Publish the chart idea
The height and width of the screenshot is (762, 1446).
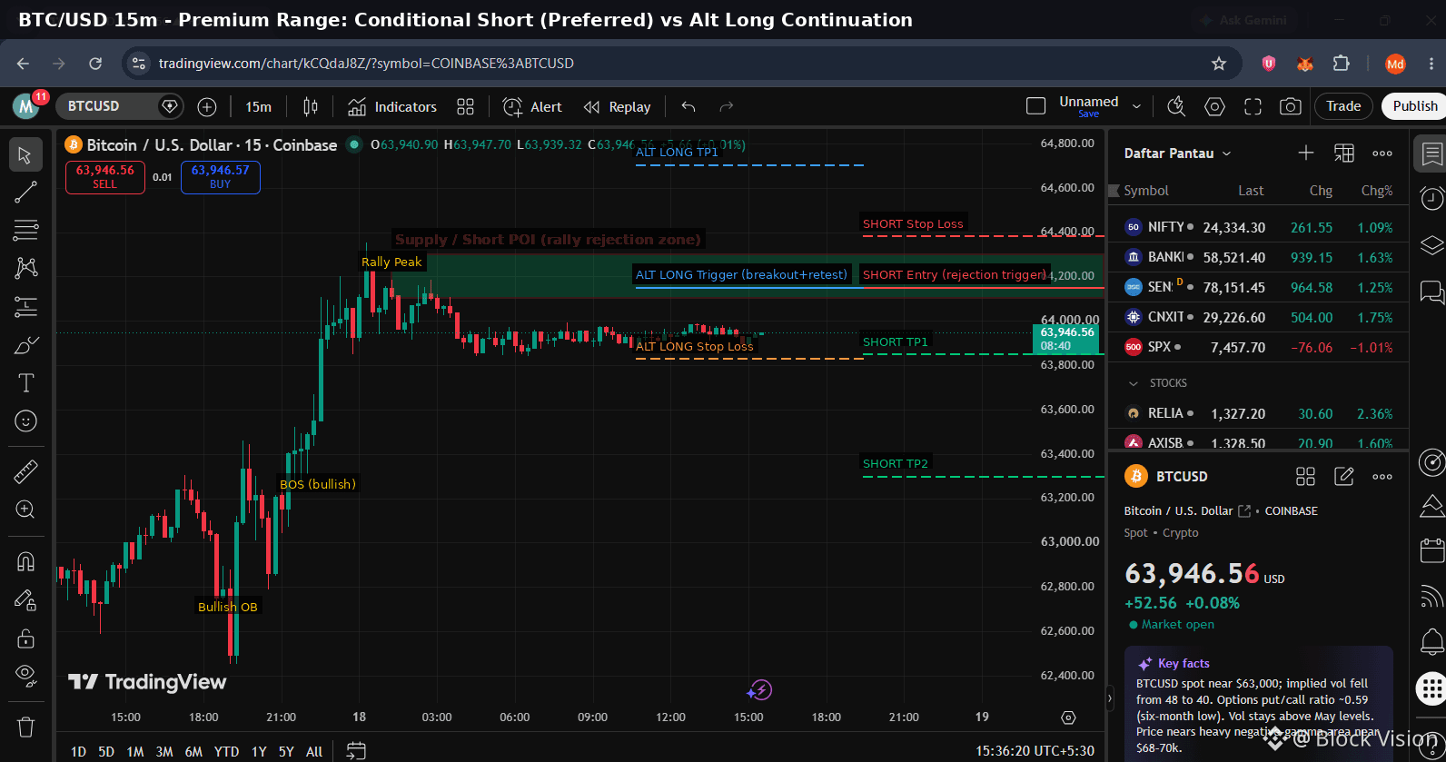coord(1414,106)
